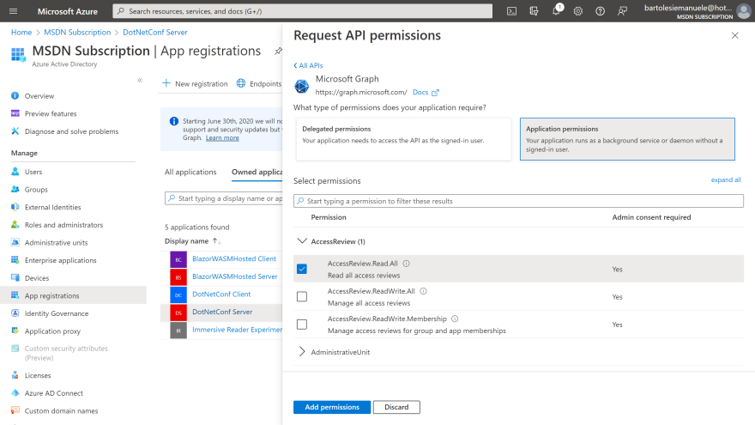This screenshot has height=425, width=755.
Task: Click the Immersive Reader app icon
Action: click(178, 331)
